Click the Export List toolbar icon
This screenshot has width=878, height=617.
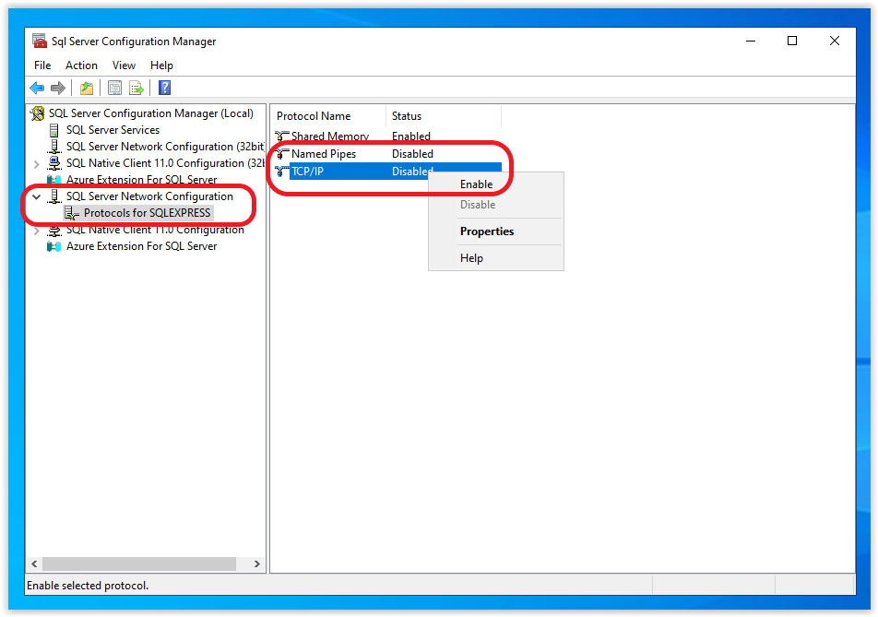coord(136,88)
